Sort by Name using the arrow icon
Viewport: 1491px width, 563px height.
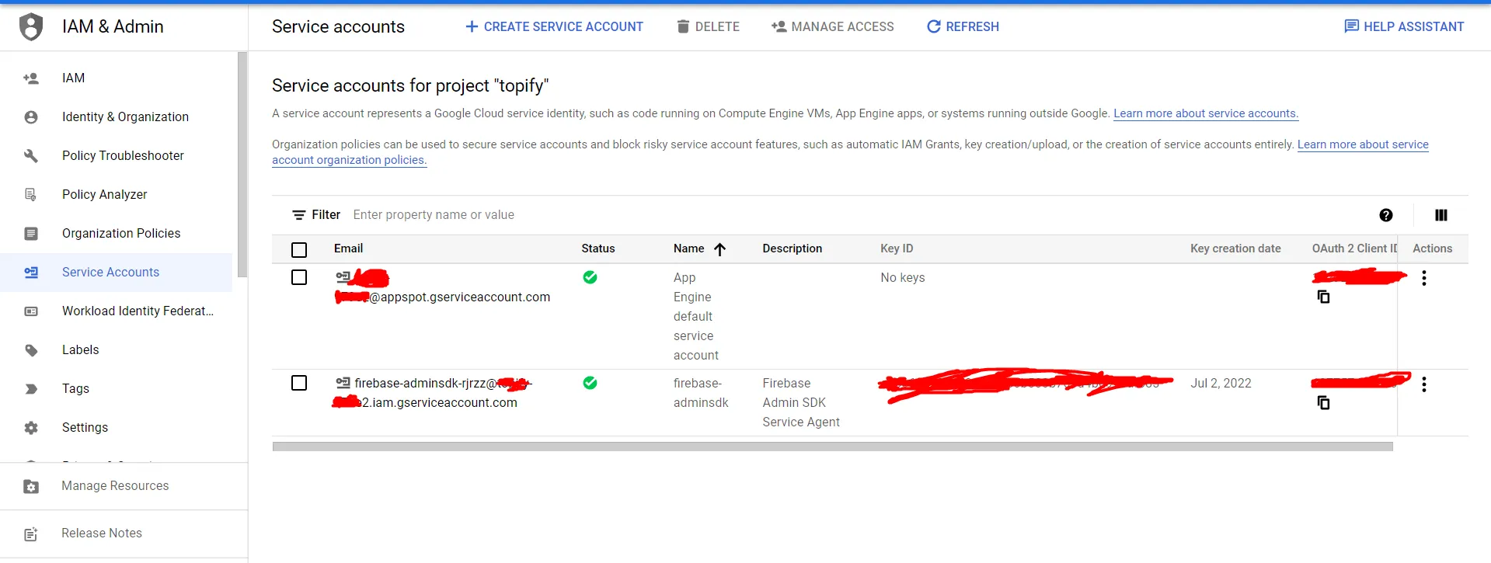(720, 249)
